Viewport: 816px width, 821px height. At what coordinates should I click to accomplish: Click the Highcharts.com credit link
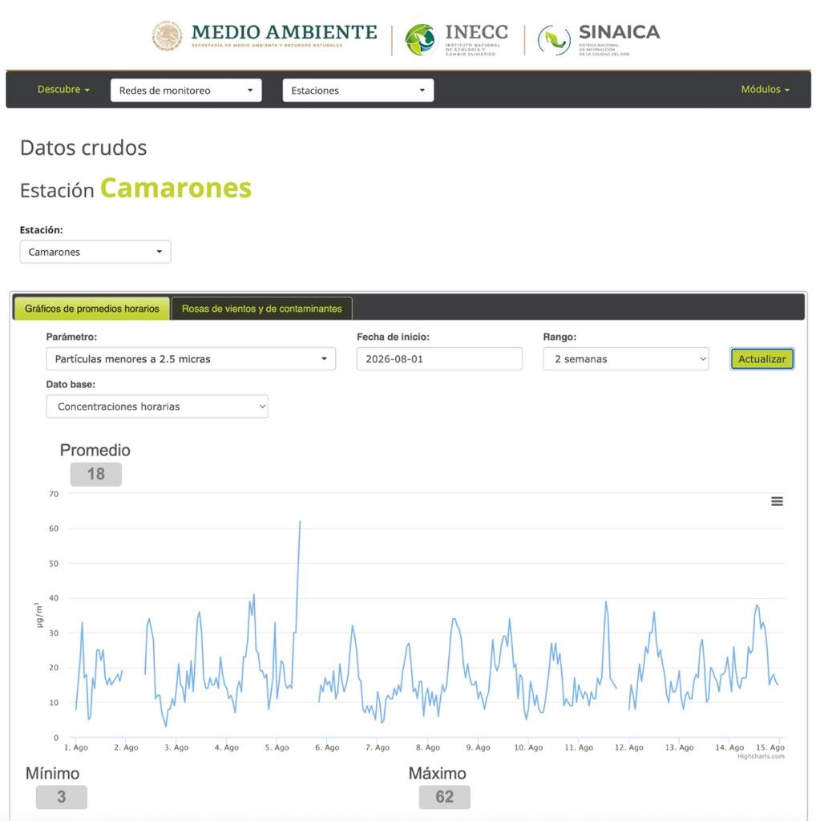(x=761, y=756)
